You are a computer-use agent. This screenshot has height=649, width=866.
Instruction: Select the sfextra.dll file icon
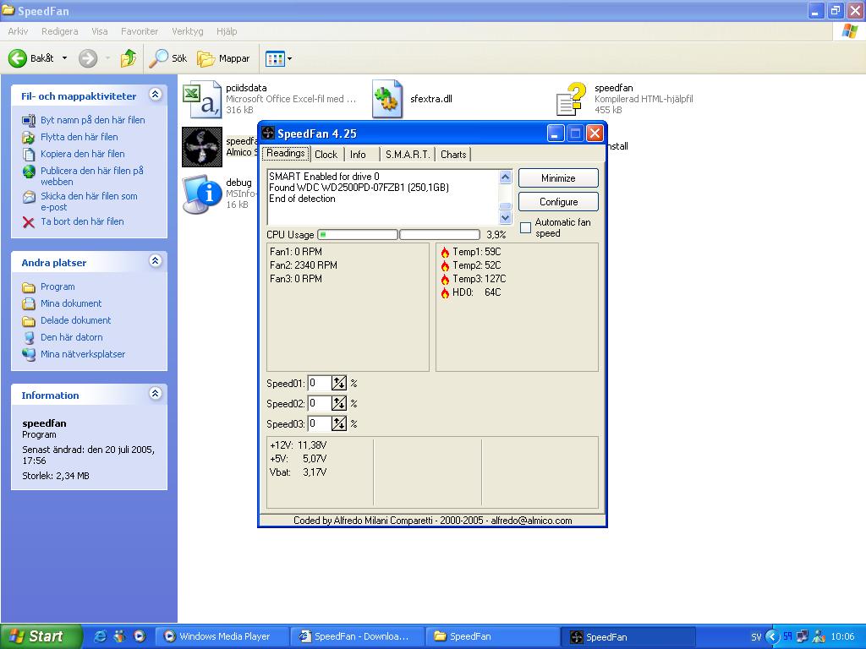click(387, 99)
